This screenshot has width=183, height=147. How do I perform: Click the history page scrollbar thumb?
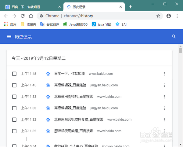click(181, 51)
